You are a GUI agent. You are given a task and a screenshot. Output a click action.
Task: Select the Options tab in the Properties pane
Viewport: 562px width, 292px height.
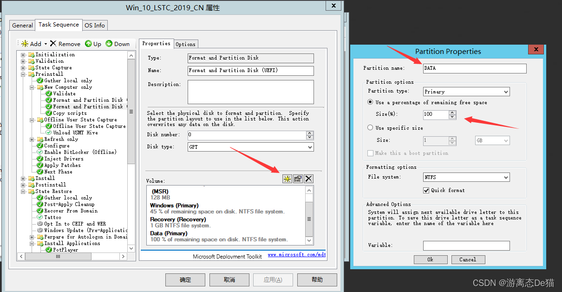pos(185,44)
